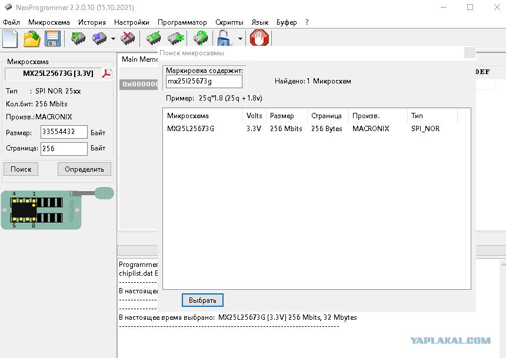Open the Буфер menu

pos(287,22)
